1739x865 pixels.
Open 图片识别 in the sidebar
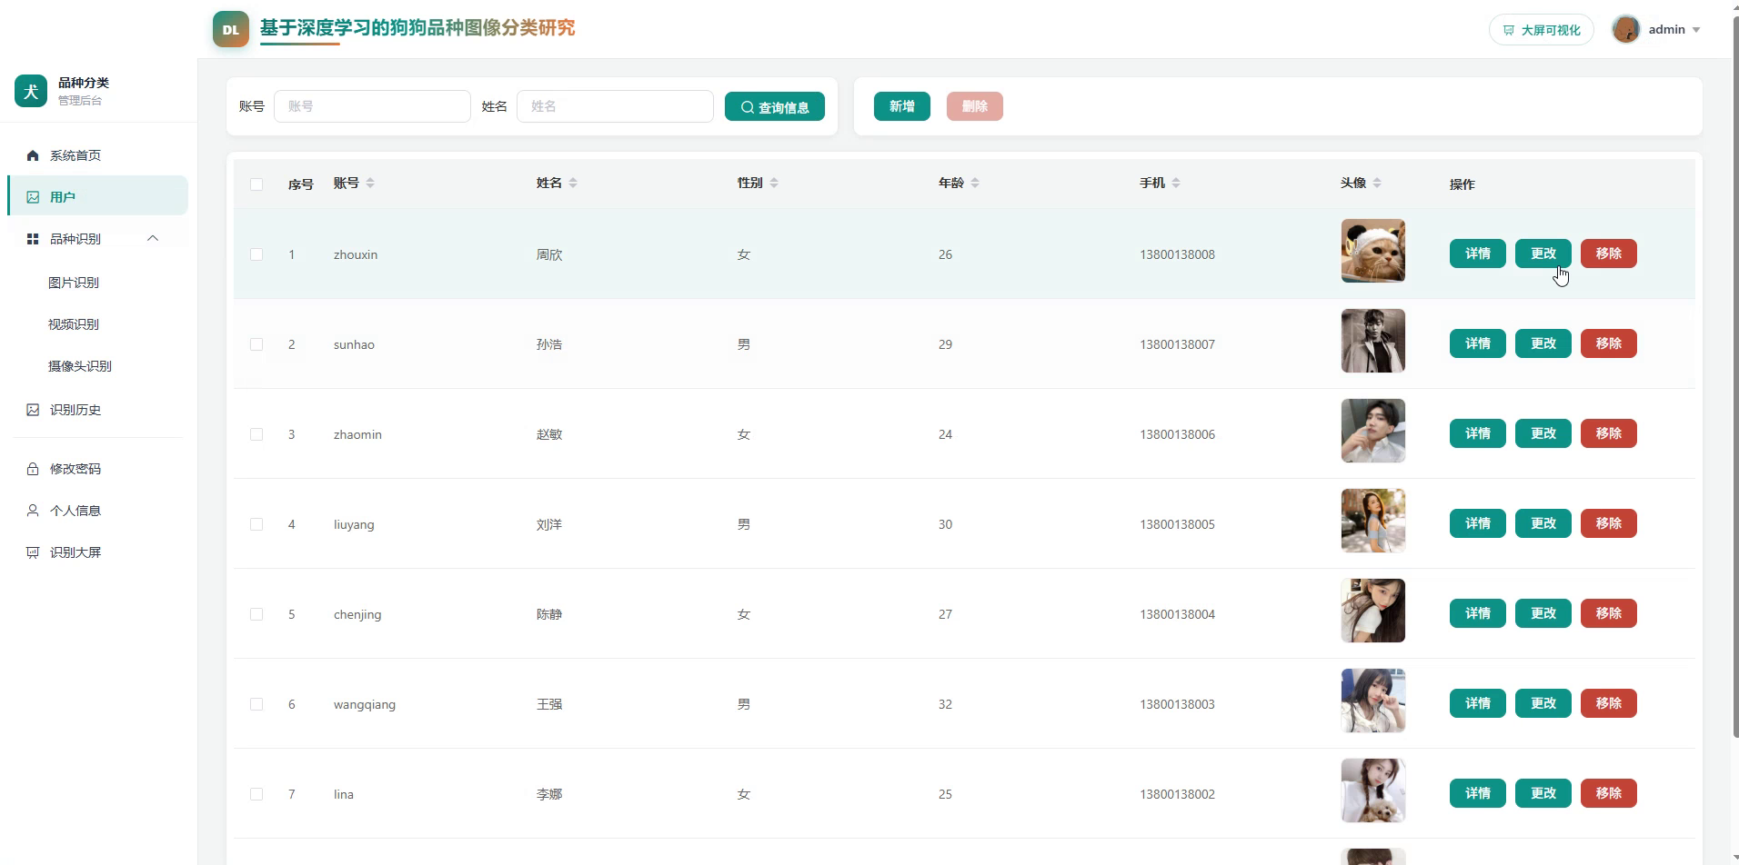[x=74, y=283]
